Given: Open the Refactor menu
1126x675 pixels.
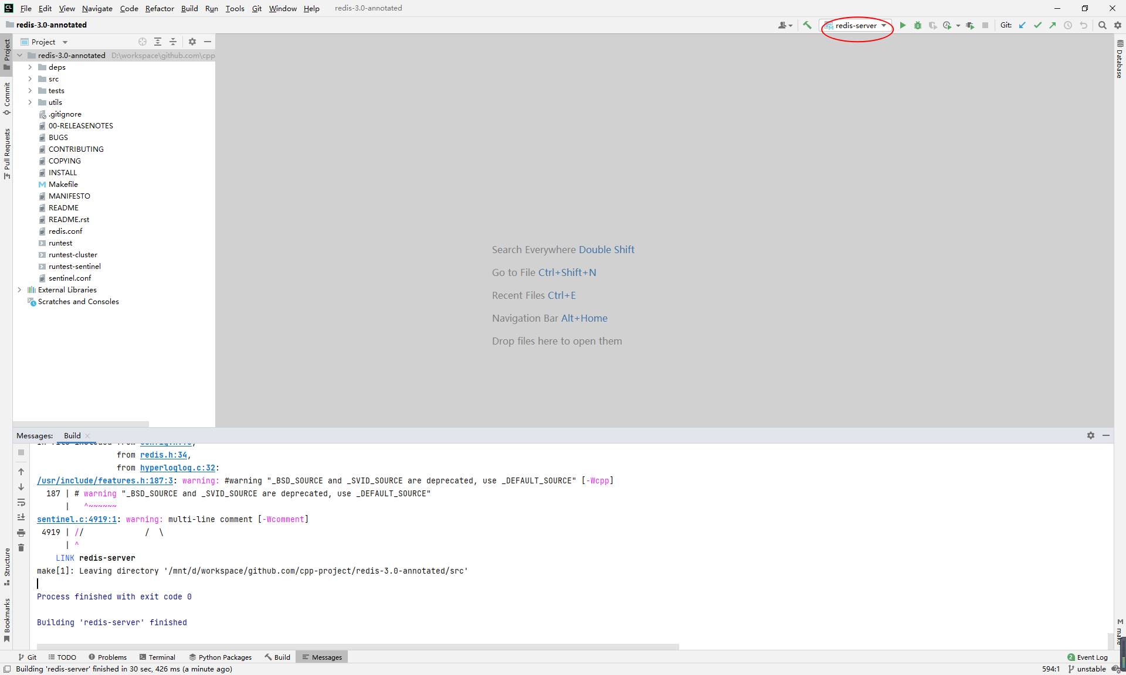Looking at the screenshot, I should click(160, 8).
